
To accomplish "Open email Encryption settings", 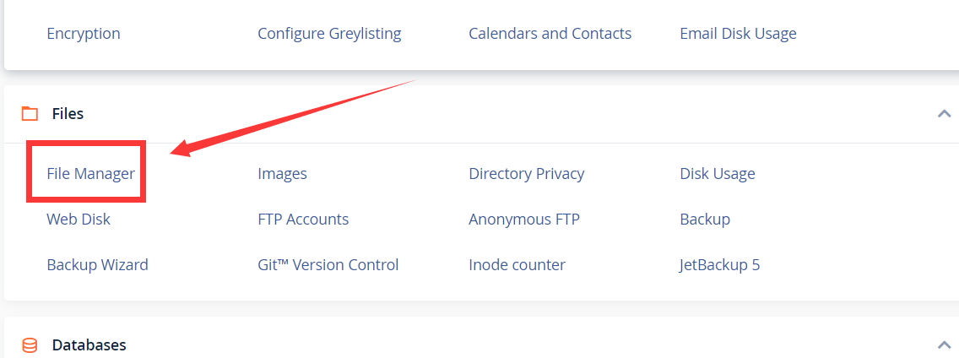I will tap(84, 33).
